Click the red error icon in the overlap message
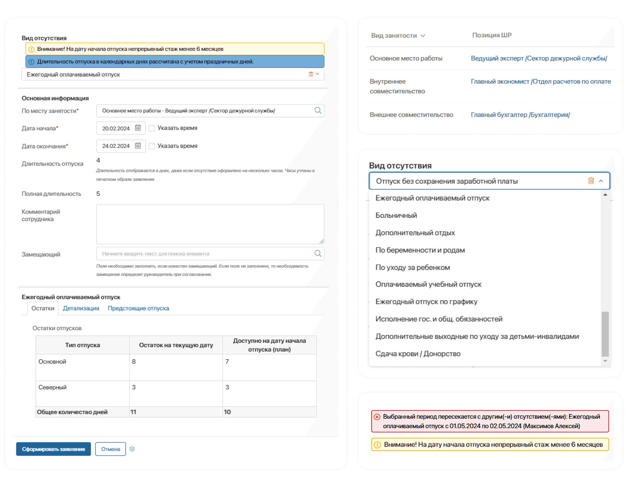 tap(377, 417)
